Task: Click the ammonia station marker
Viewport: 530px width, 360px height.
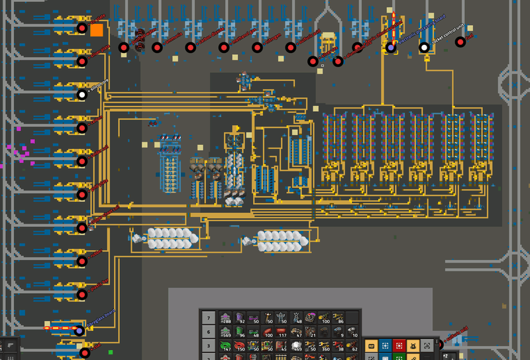Action: pyautogui.click(x=157, y=48)
